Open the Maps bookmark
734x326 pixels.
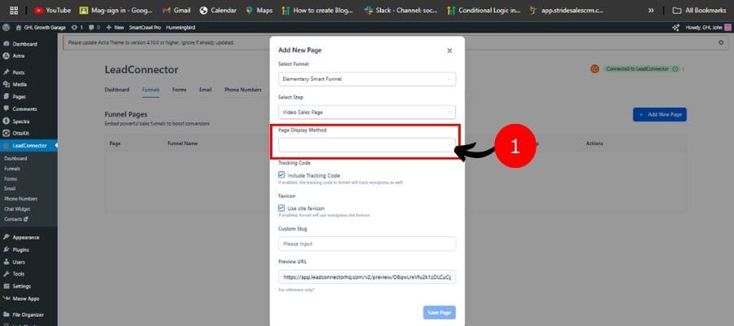259,11
